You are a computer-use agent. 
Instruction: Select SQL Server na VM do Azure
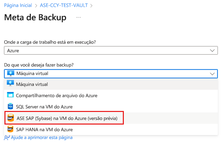[x=45, y=107]
